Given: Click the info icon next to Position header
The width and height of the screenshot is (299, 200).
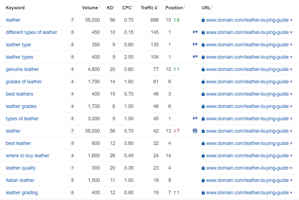Looking at the screenshot, I should pos(184,6).
